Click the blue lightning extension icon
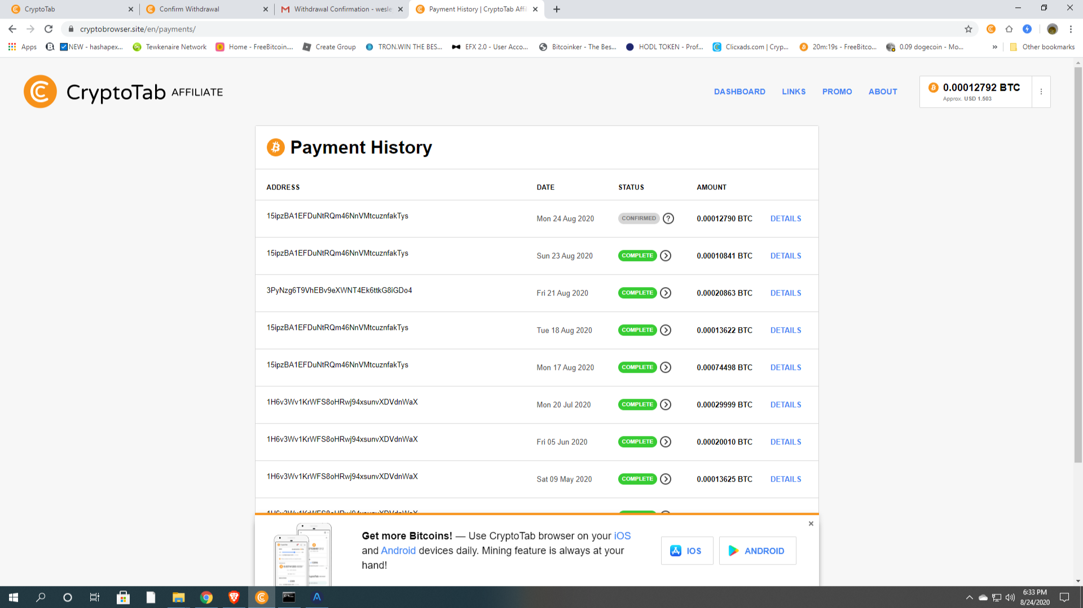The height and width of the screenshot is (608, 1083). [x=1027, y=29]
